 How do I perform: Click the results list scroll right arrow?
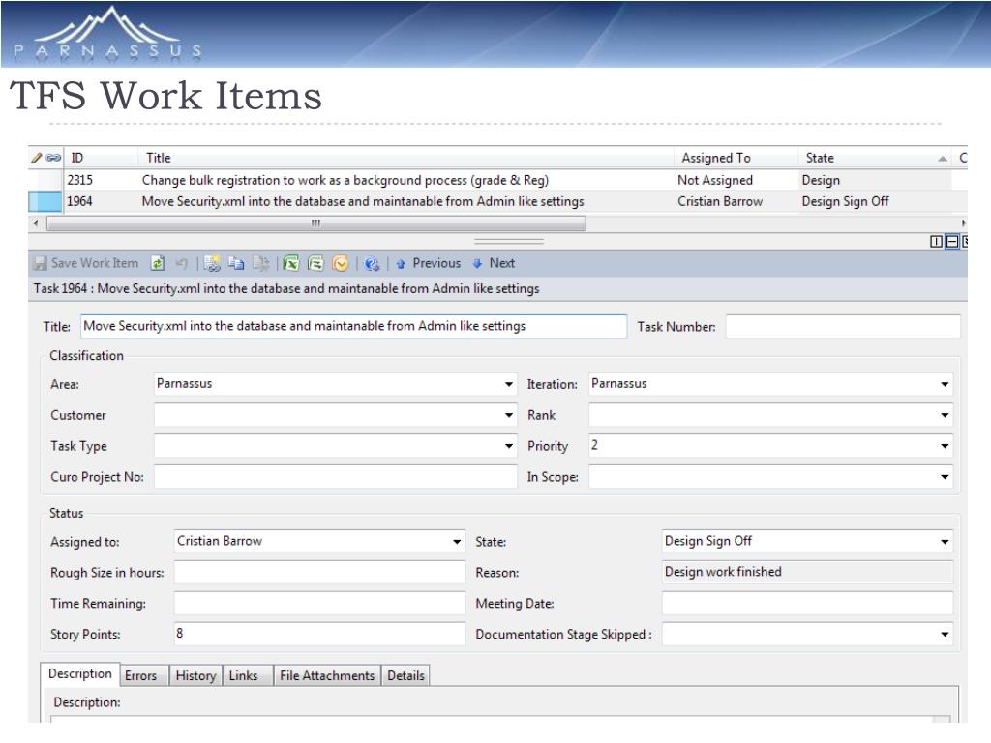[963, 223]
